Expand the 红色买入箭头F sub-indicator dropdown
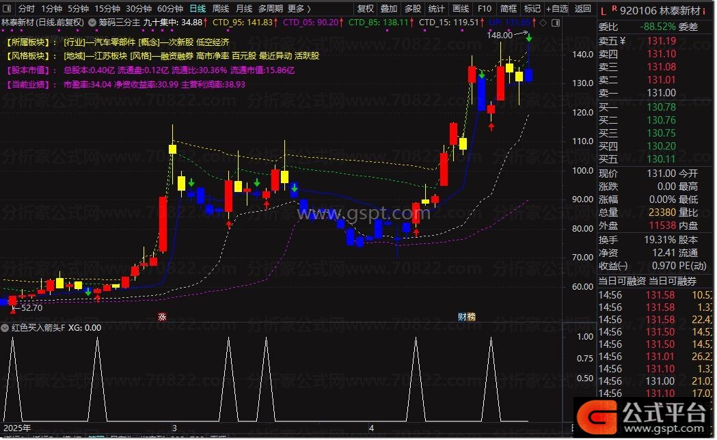717x440 pixels. coord(5,327)
